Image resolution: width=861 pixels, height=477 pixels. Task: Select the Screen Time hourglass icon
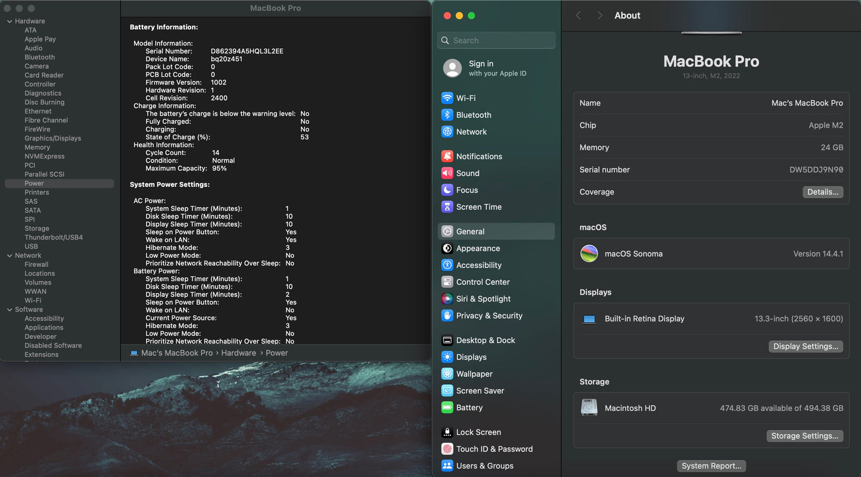(447, 207)
